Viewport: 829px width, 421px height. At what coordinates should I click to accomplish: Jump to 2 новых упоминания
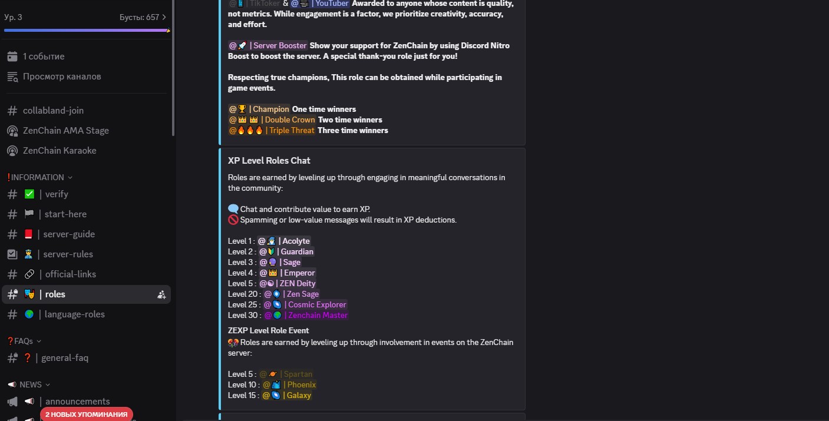point(87,415)
